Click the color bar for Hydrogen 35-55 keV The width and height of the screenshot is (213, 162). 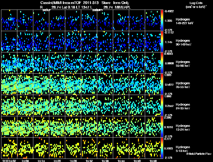(162, 84)
